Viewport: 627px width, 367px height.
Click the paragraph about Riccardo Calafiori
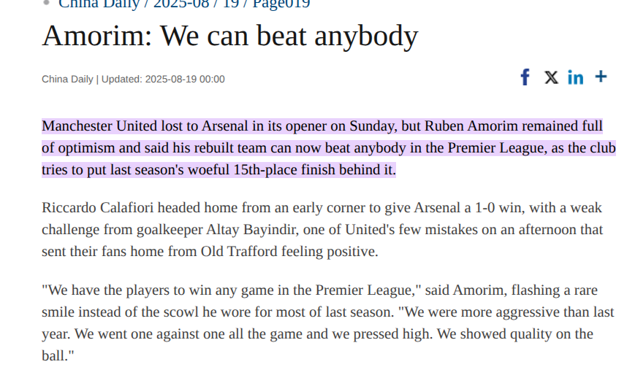coord(322,229)
